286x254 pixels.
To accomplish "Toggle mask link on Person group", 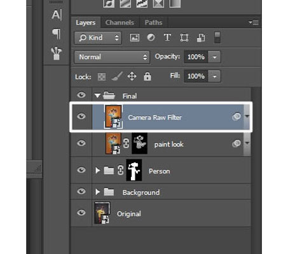I will pyautogui.click(x=121, y=170).
